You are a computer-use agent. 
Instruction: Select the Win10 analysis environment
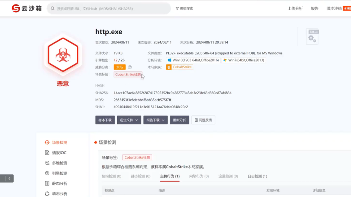(193, 60)
